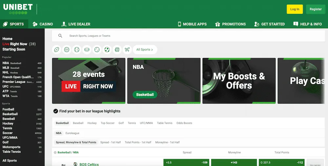
Task: Select the Baseball highlights tab
Action: pyautogui.click(x=78, y=123)
